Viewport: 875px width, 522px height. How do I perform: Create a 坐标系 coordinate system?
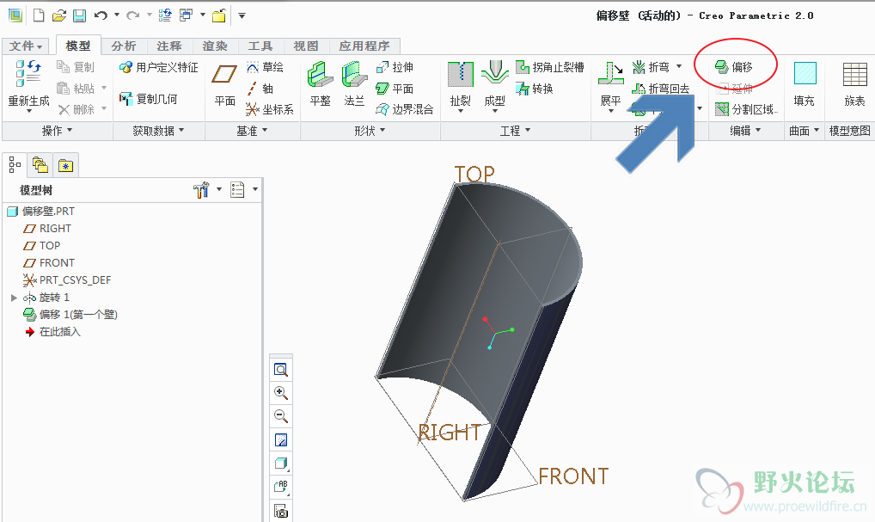pos(270,109)
